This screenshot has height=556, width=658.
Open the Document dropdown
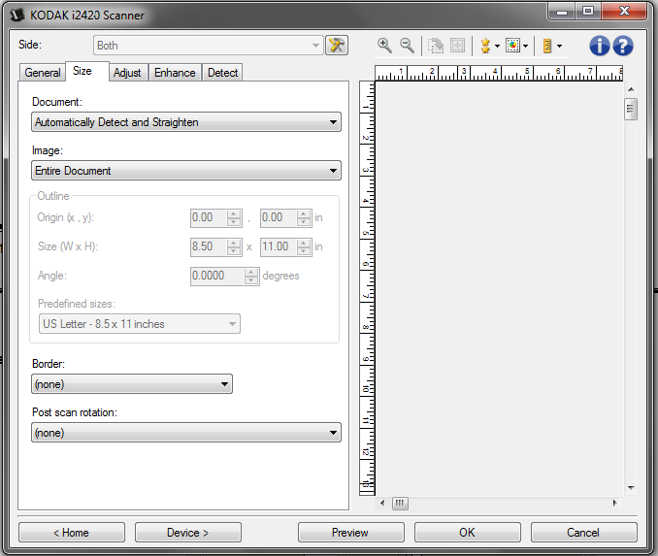point(186,122)
